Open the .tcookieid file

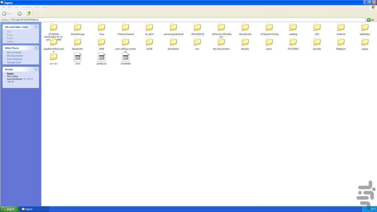[125, 57]
